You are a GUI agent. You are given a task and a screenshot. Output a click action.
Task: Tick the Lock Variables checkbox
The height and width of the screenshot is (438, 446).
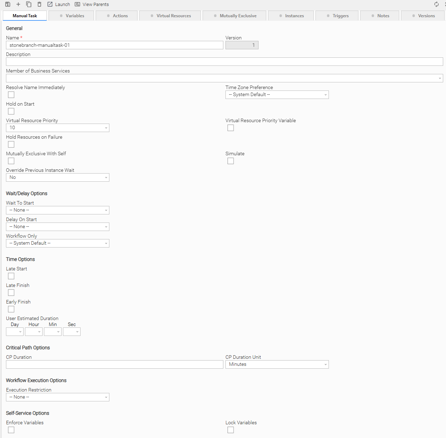click(x=231, y=430)
